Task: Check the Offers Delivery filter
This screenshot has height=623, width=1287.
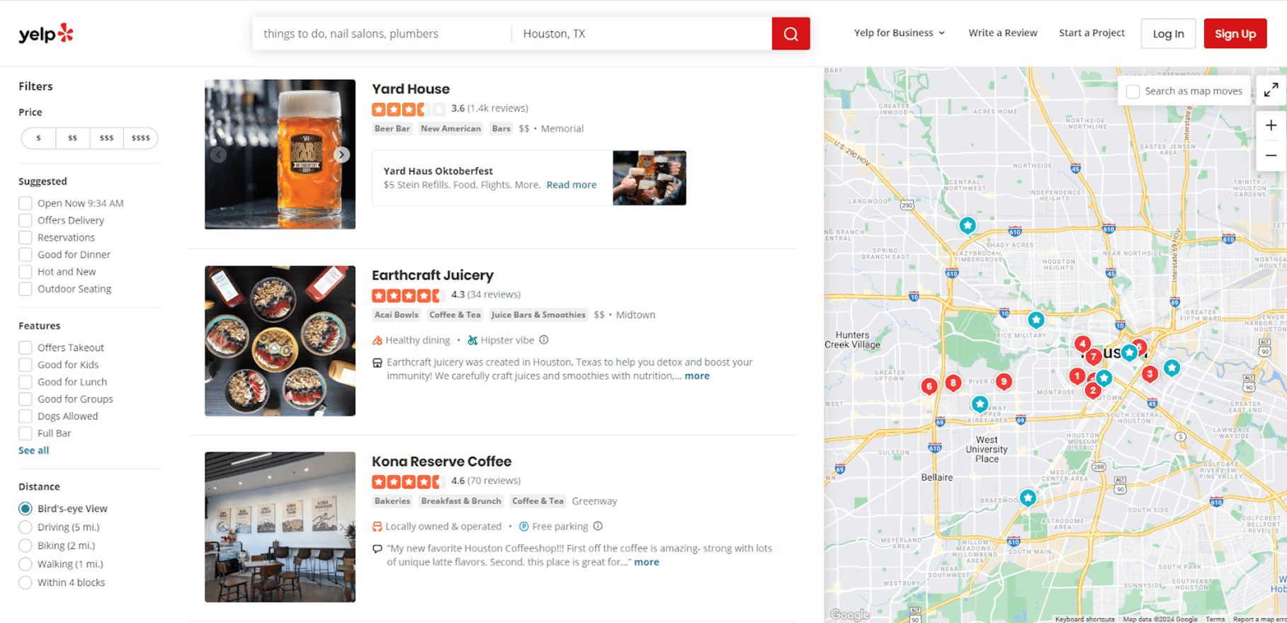Action: coord(25,220)
